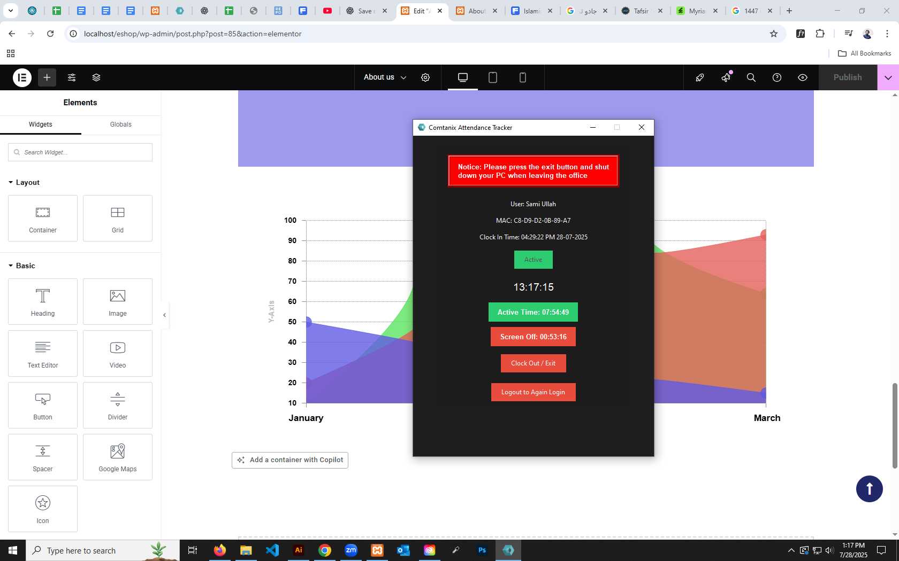
Task: Click Logout to Again Login button
Action: (x=534, y=392)
